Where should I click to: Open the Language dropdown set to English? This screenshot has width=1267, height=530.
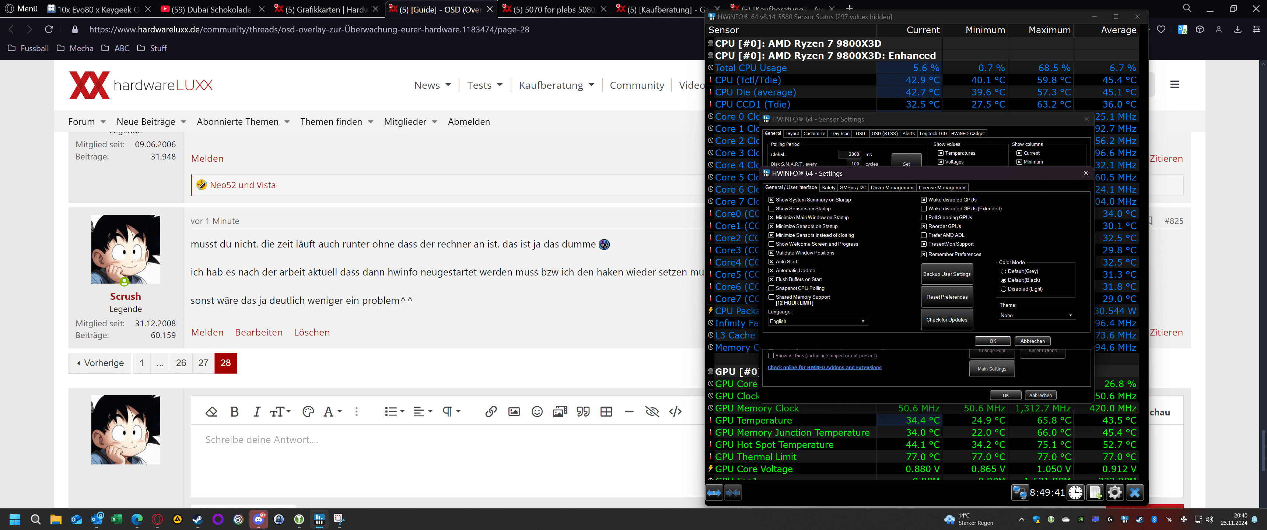tap(818, 321)
